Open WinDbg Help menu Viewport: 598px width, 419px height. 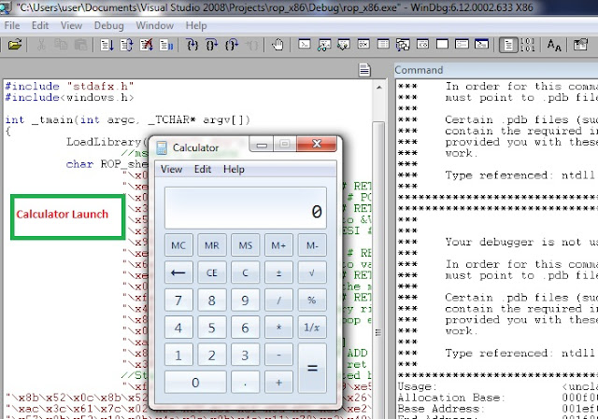[196, 25]
